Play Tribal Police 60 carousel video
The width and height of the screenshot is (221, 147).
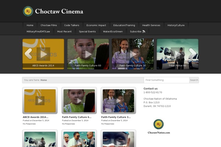[178, 54]
